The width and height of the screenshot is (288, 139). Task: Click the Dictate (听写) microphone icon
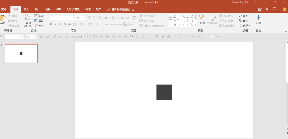tap(258, 18)
